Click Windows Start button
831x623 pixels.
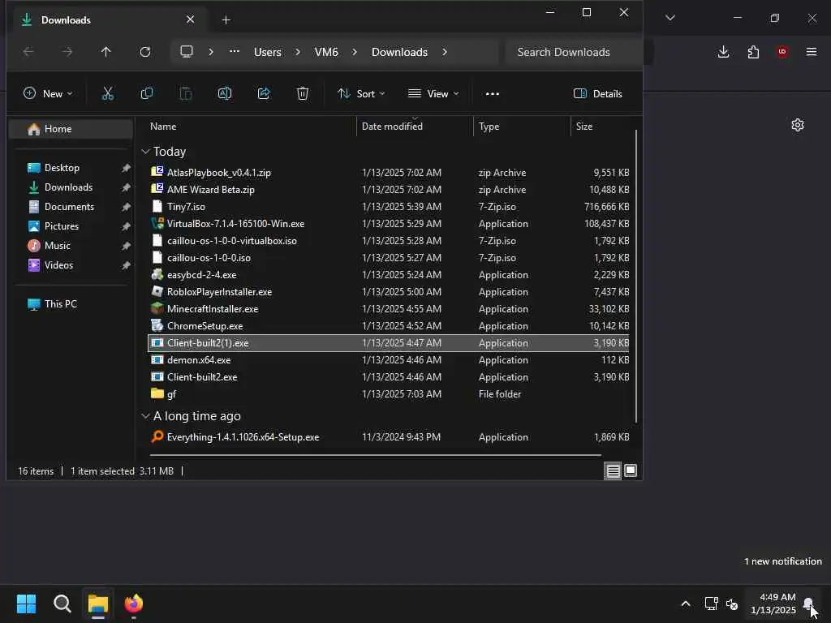point(26,604)
